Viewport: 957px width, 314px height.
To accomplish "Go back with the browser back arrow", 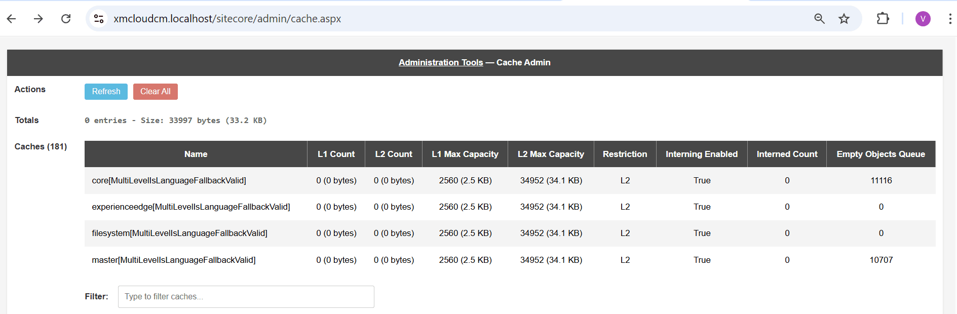I will [12, 19].
